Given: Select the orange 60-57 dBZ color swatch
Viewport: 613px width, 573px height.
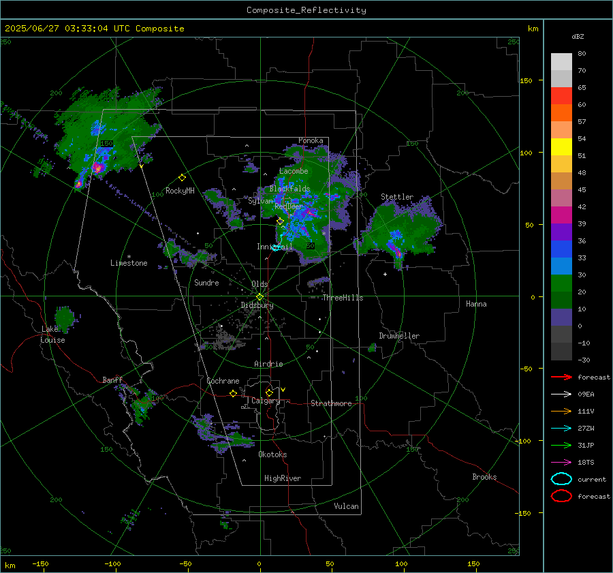Looking at the screenshot, I should coord(561,113).
